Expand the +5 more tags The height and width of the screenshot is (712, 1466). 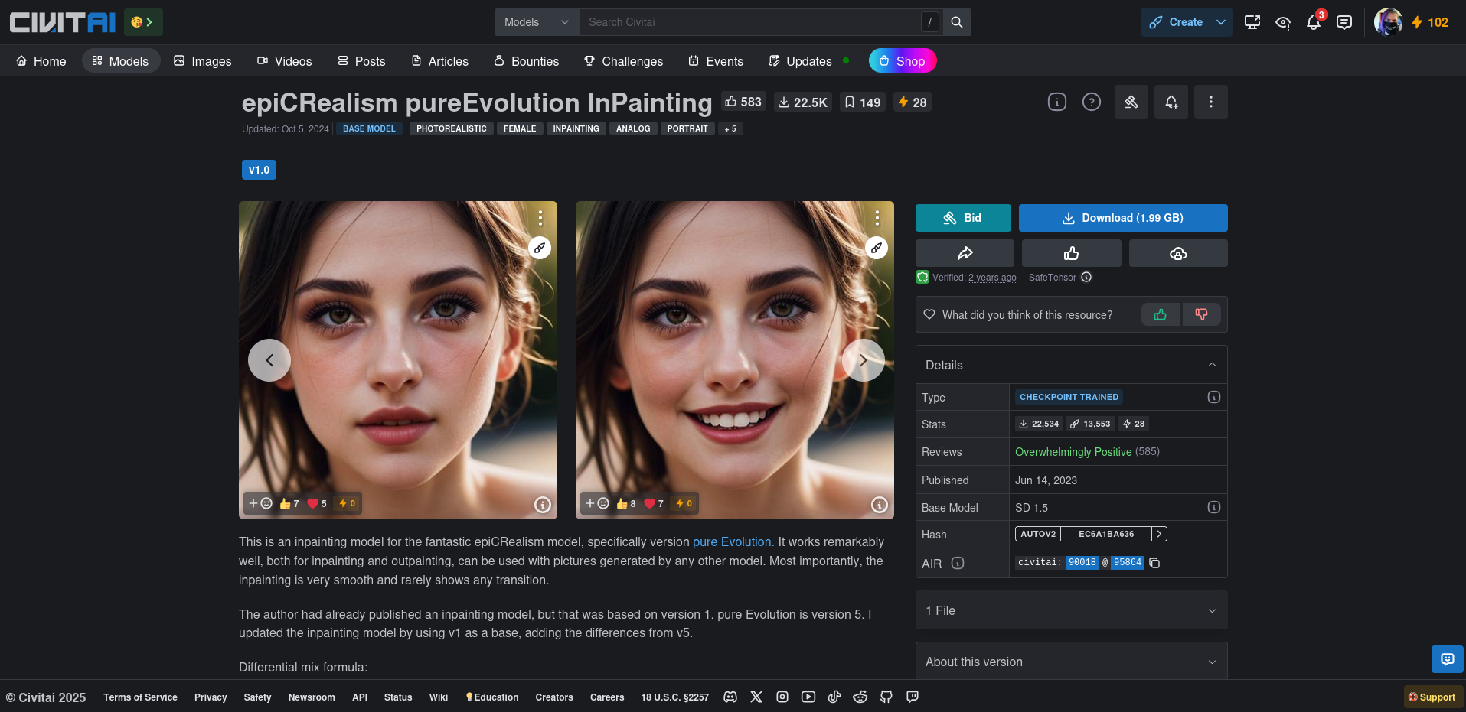(x=730, y=128)
